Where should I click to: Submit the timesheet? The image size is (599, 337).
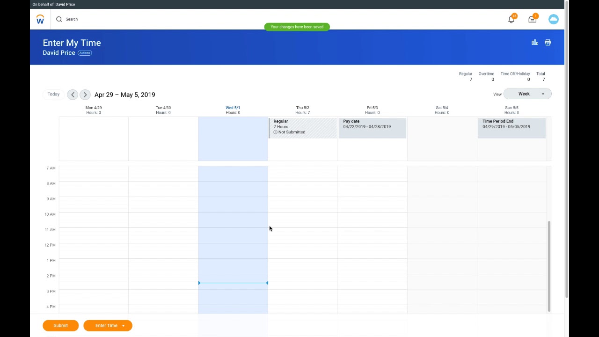click(60, 325)
